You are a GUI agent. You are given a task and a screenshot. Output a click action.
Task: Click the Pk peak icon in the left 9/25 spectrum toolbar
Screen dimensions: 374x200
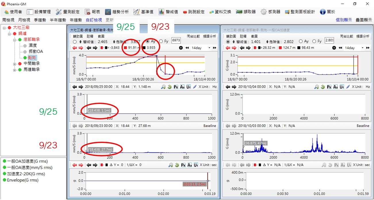coord(176,87)
